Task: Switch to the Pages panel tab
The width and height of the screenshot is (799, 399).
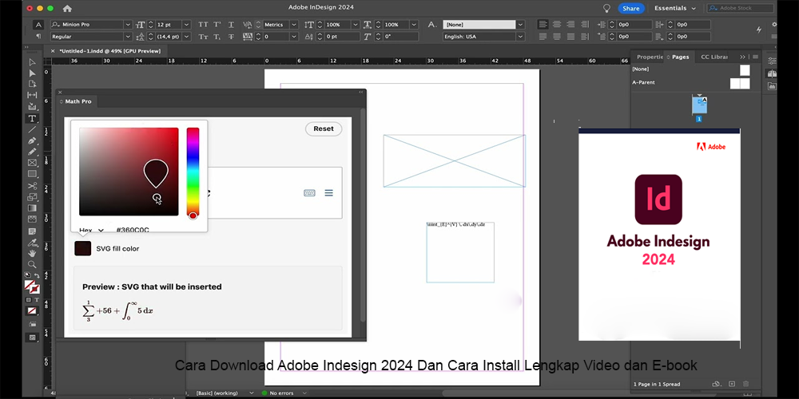Action: click(680, 57)
